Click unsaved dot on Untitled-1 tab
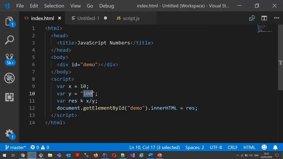This screenshot has width=283, height=159. tap(105, 18)
